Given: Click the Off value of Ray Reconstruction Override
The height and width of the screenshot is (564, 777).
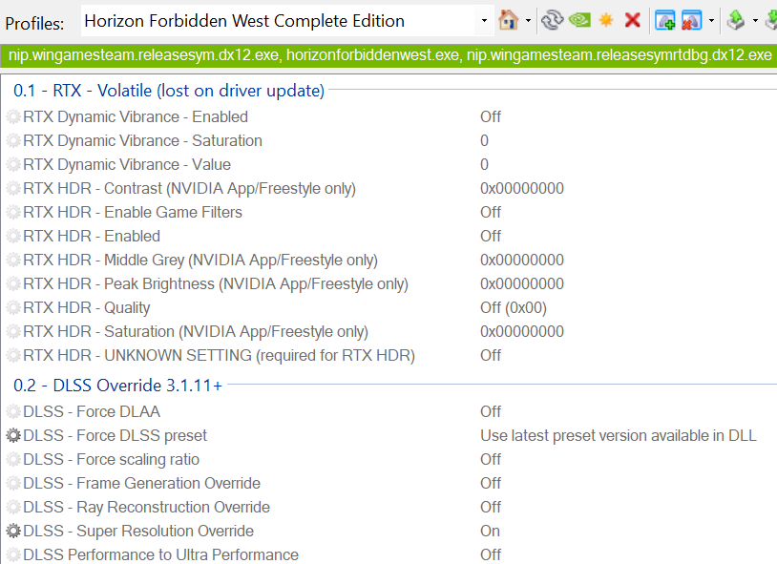Looking at the screenshot, I should tap(491, 507).
